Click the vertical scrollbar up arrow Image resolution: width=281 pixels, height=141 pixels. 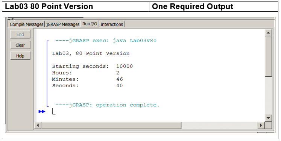pos(268,33)
